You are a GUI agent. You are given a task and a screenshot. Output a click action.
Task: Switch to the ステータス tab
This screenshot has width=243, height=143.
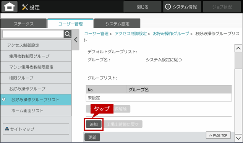pyautogui.click(x=24, y=24)
